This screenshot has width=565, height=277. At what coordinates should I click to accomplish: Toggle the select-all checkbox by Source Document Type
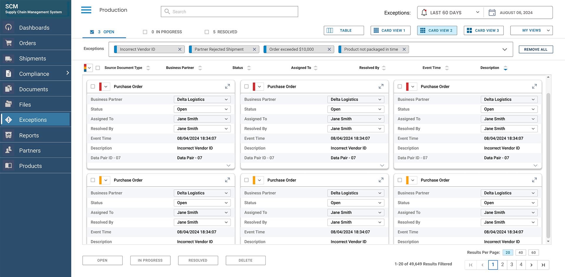98,68
